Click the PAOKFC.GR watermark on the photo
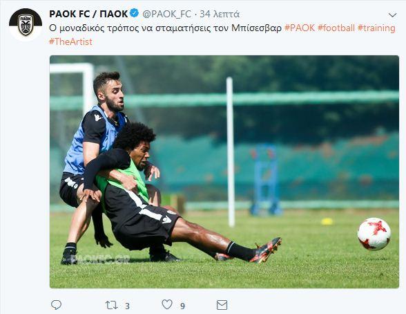The height and width of the screenshot is (314, 406). [99, 259]
